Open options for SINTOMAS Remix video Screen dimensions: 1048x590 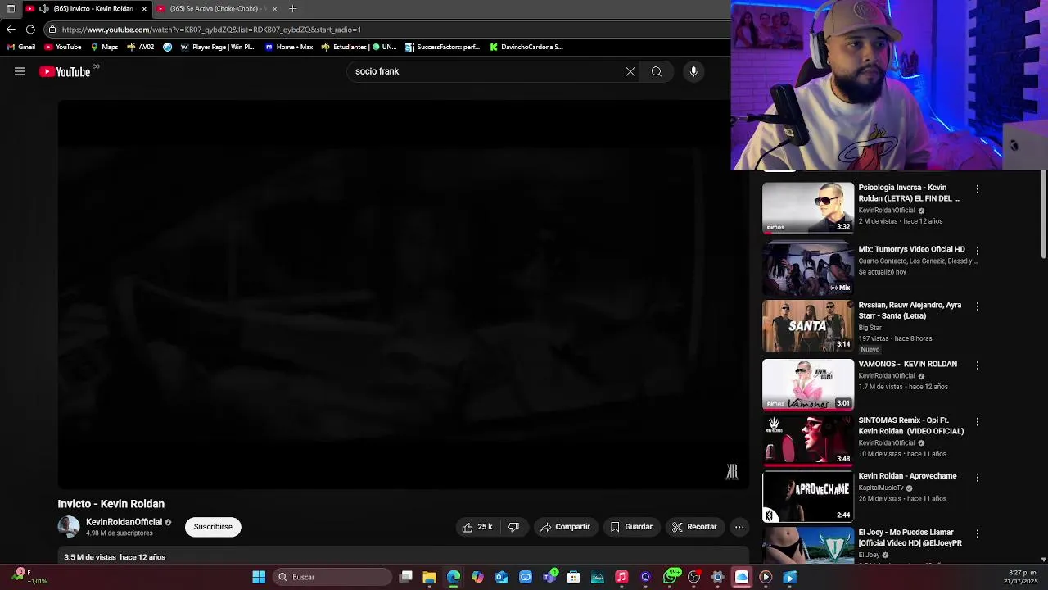point(977,422)
